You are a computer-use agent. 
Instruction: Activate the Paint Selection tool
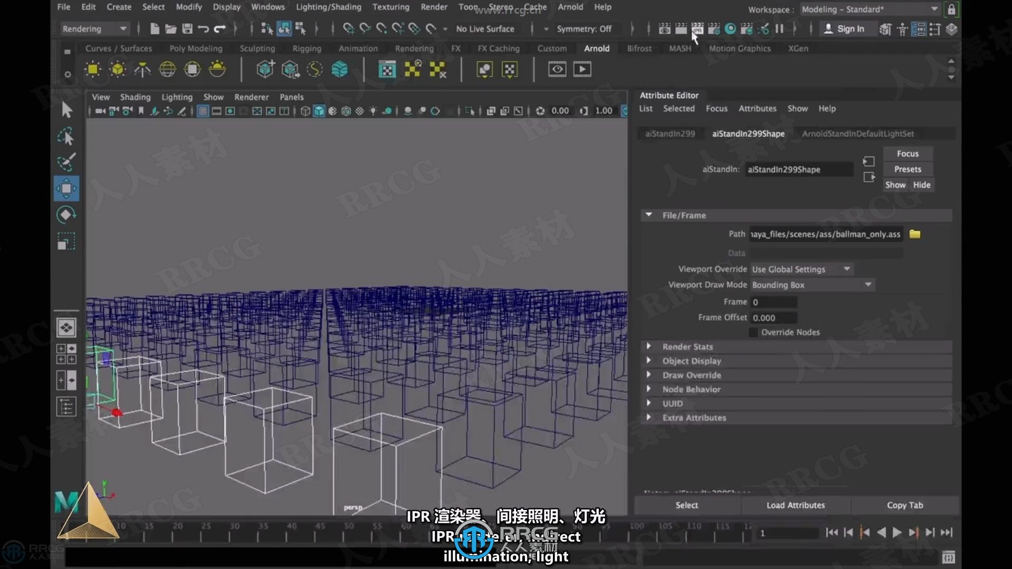click(66, 162)
